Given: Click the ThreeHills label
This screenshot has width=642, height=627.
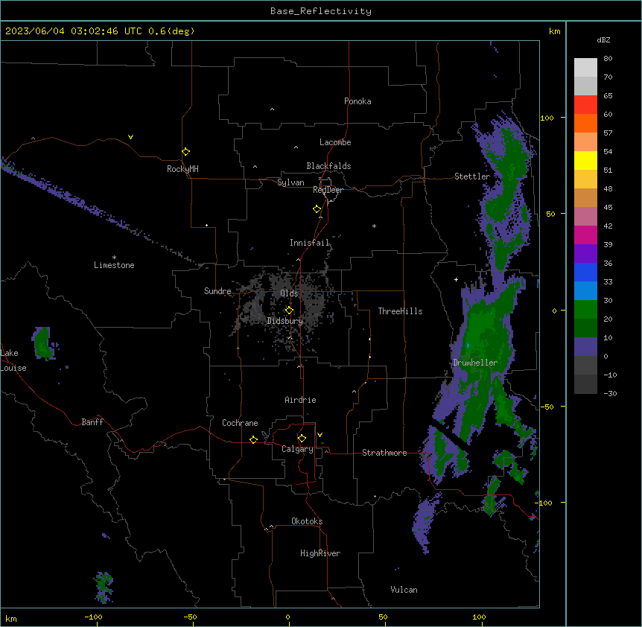Looking at the screenshot, I should [x=400, y=311].
